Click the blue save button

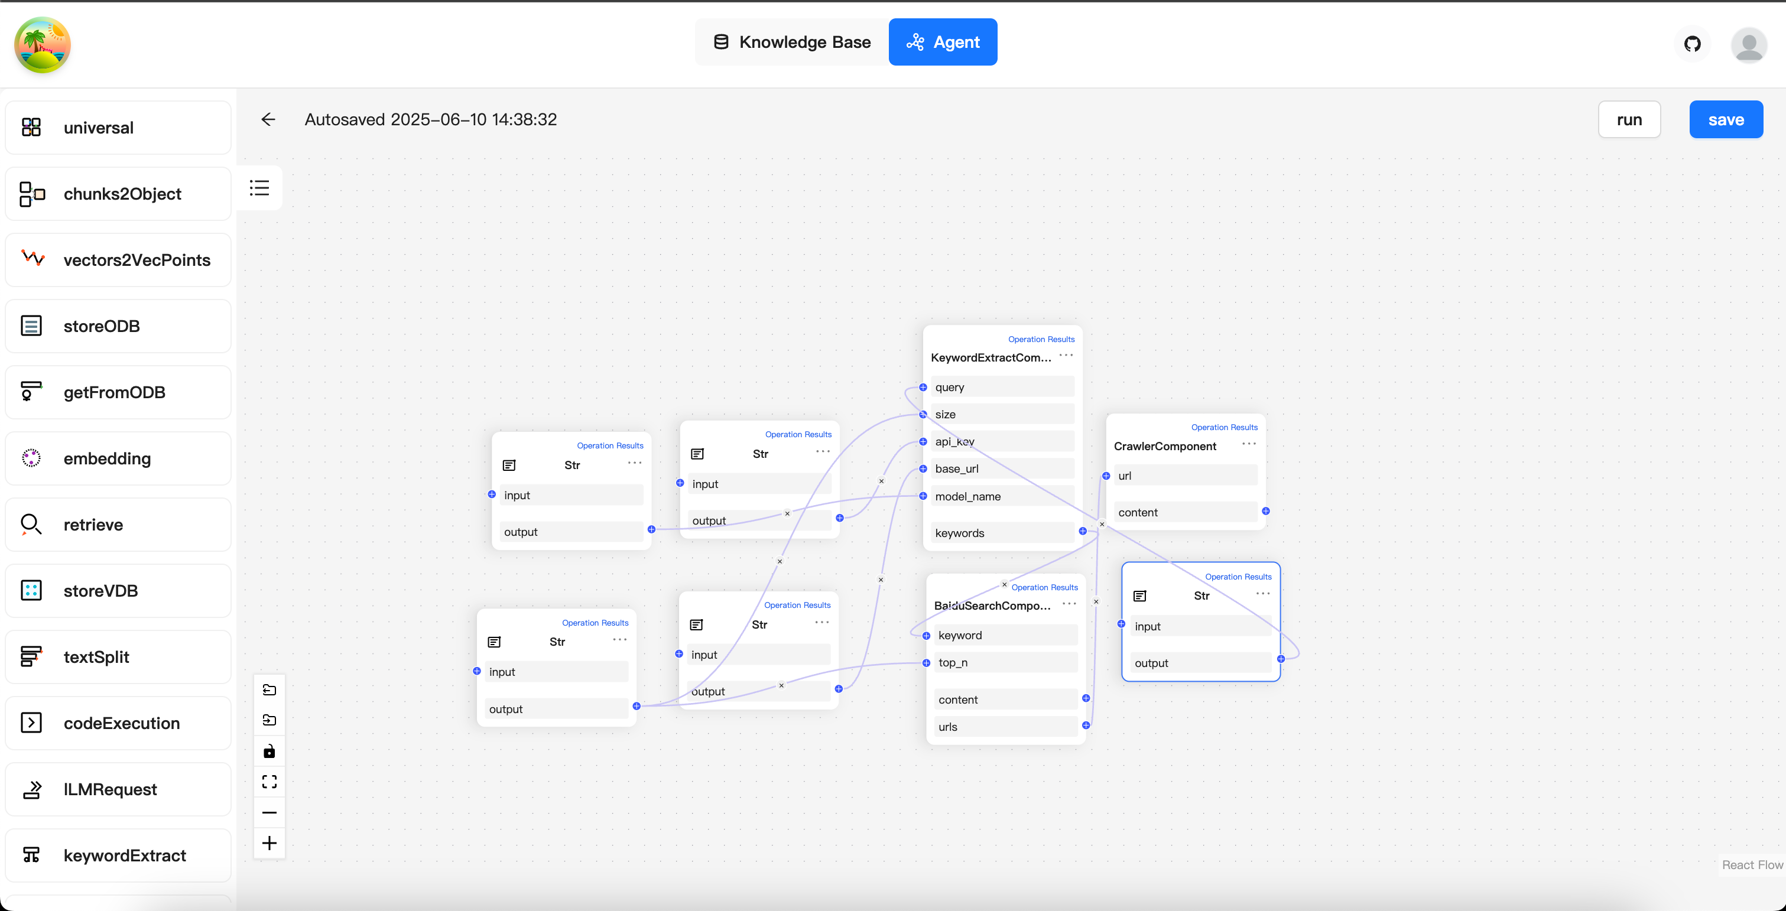pos(1725,119)
